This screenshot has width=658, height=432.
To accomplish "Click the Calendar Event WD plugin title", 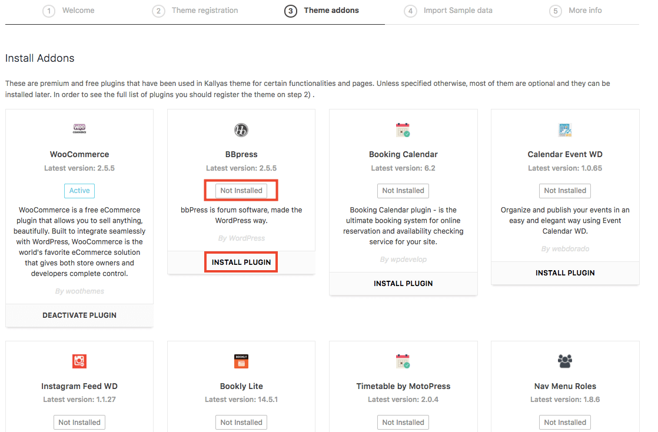I will tap(565, 154).
